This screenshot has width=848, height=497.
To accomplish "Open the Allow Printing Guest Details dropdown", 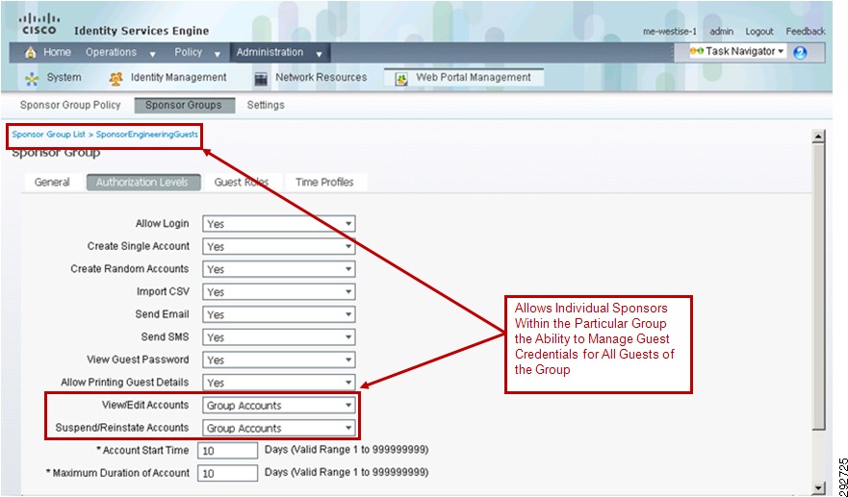I will (x=279, y=383).
